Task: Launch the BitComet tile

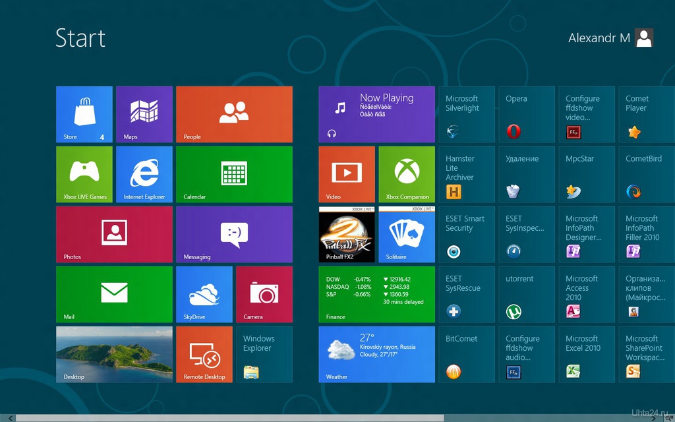Action: click(467, 354)
